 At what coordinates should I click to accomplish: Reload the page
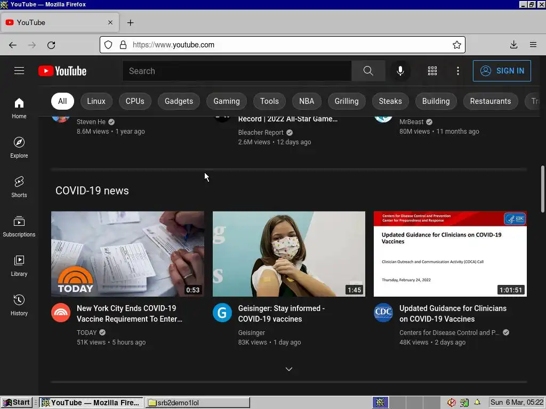click(x=51, y=45)
